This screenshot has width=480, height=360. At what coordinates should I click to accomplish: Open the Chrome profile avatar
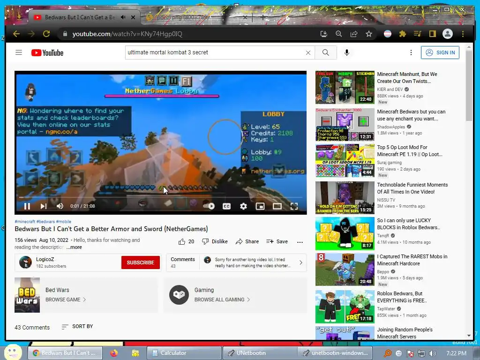click(448, 34)
